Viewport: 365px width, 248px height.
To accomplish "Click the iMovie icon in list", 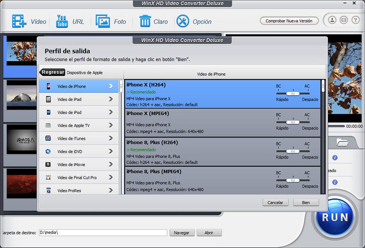I will (48, 164).
